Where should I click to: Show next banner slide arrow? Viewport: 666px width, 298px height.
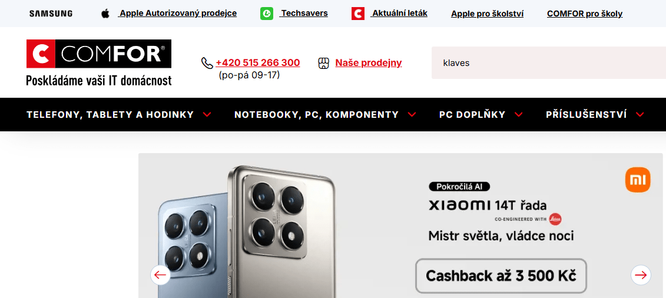click(641, 275)
